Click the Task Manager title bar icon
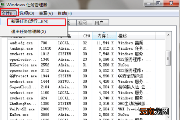 2,5
